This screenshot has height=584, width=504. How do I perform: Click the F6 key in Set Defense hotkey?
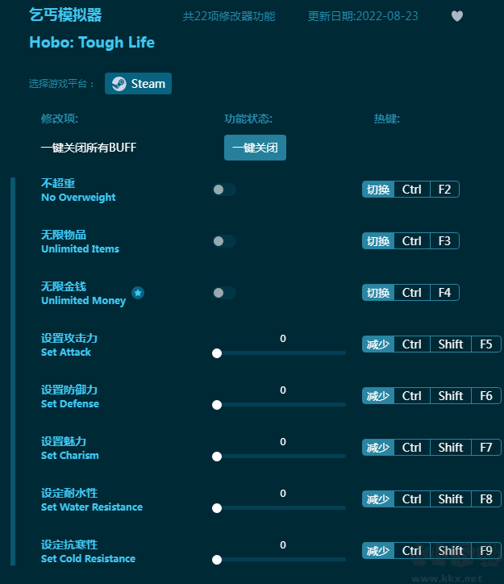click(x=485, y=395)
